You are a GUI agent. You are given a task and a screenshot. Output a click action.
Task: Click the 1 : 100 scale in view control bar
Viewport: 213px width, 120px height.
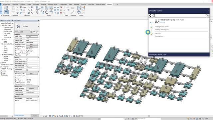45,116
